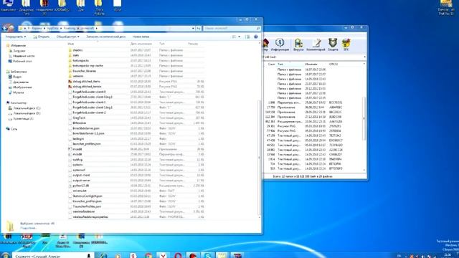
Task: Click Explorer's Forward navigation arrow
Action: click(11, 28)
